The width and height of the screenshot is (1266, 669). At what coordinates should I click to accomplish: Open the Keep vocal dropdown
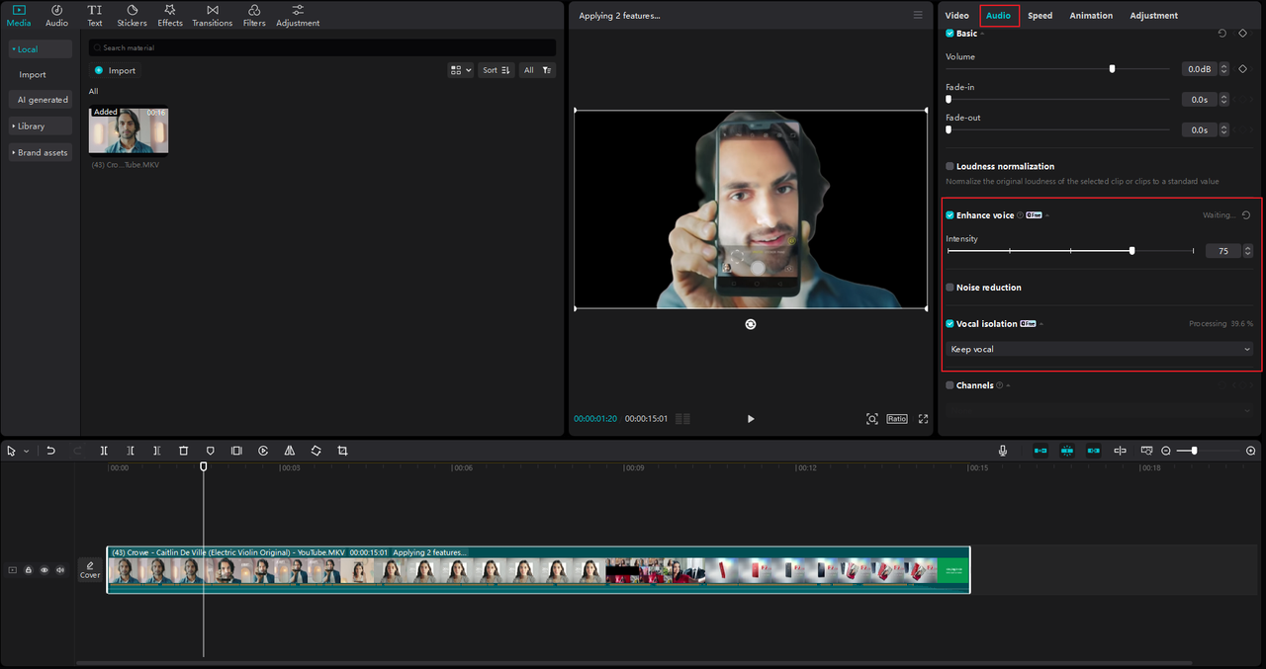point(1099,349)
